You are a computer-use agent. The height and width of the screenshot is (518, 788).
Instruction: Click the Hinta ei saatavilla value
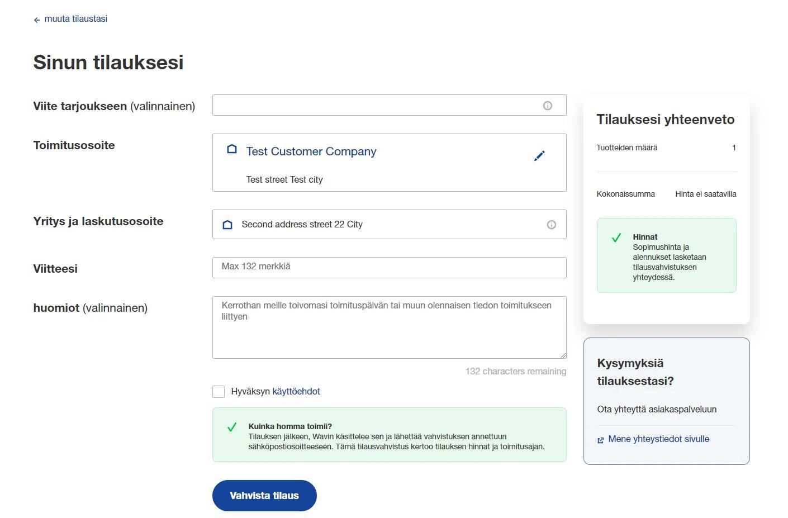click(x=705, y=194)
